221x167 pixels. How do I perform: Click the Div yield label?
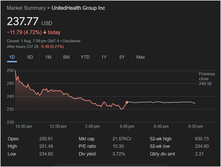point(87,154)
